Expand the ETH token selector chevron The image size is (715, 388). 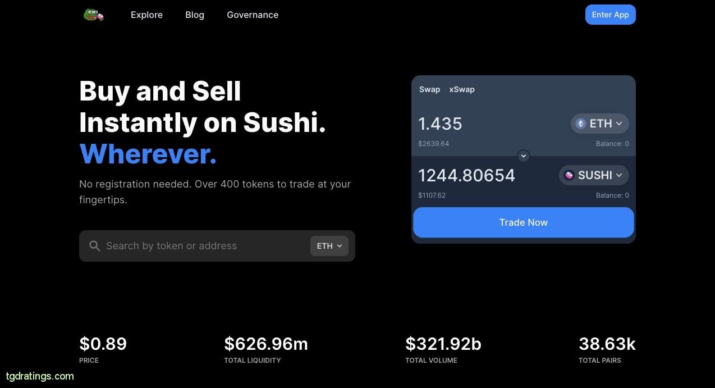click(619, 124)
